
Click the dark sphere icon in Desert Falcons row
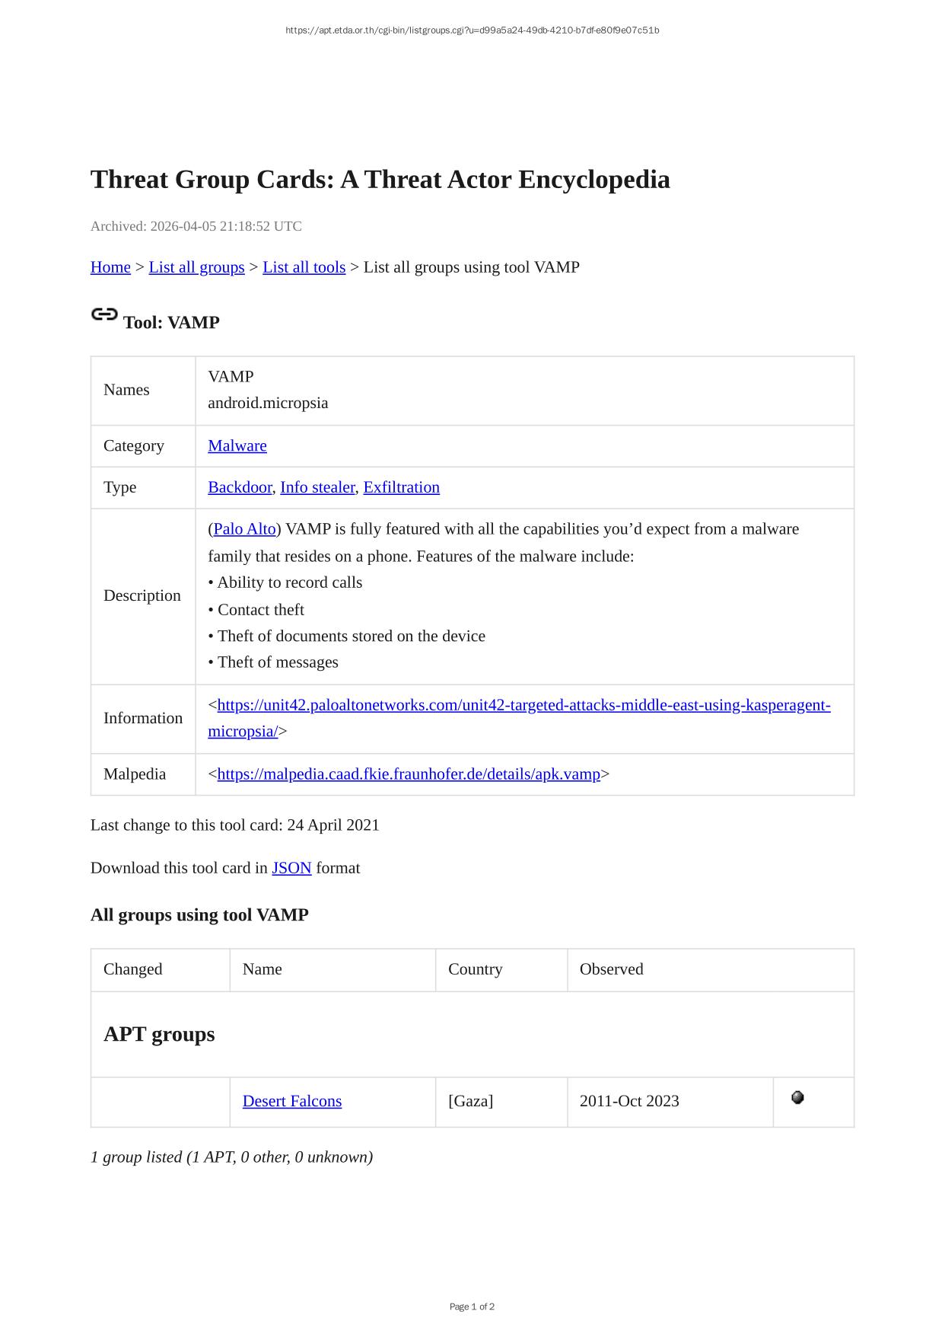797,1097
